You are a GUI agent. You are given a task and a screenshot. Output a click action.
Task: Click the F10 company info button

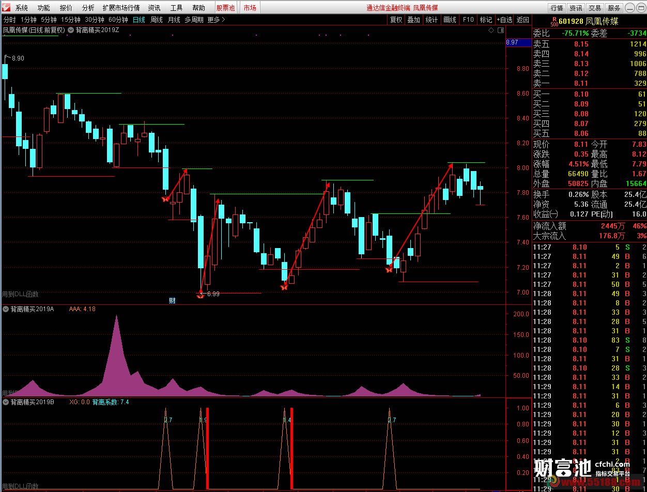click(x=468, y=20)
